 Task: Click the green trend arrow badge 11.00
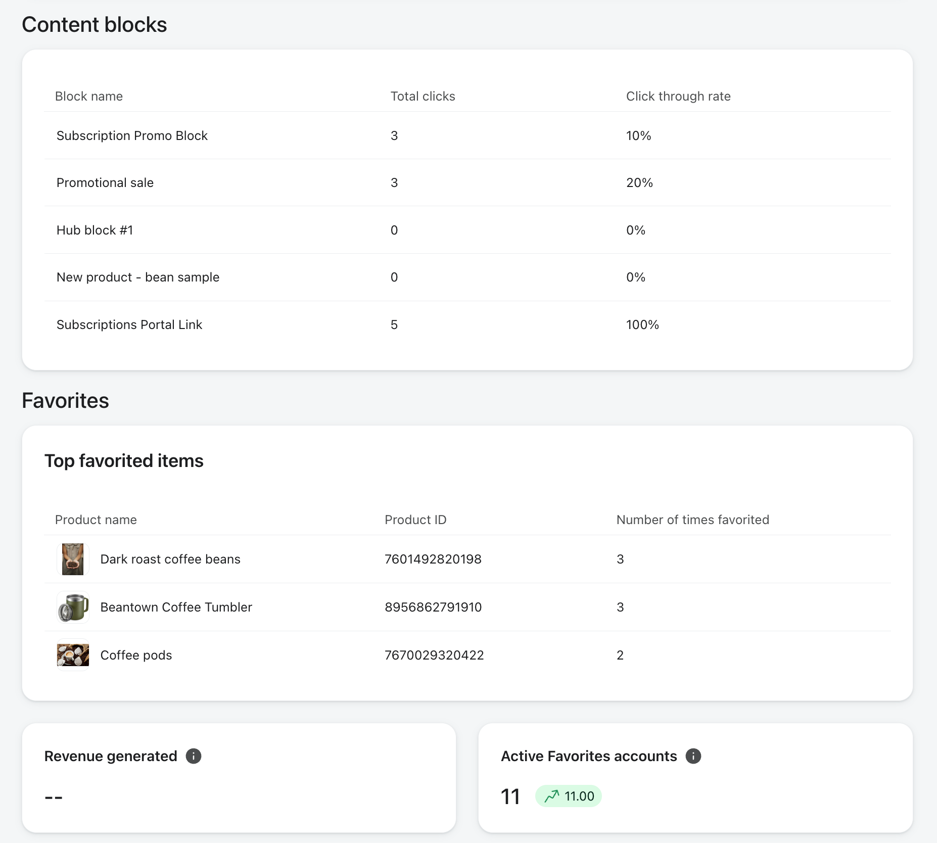coord(569,796)
